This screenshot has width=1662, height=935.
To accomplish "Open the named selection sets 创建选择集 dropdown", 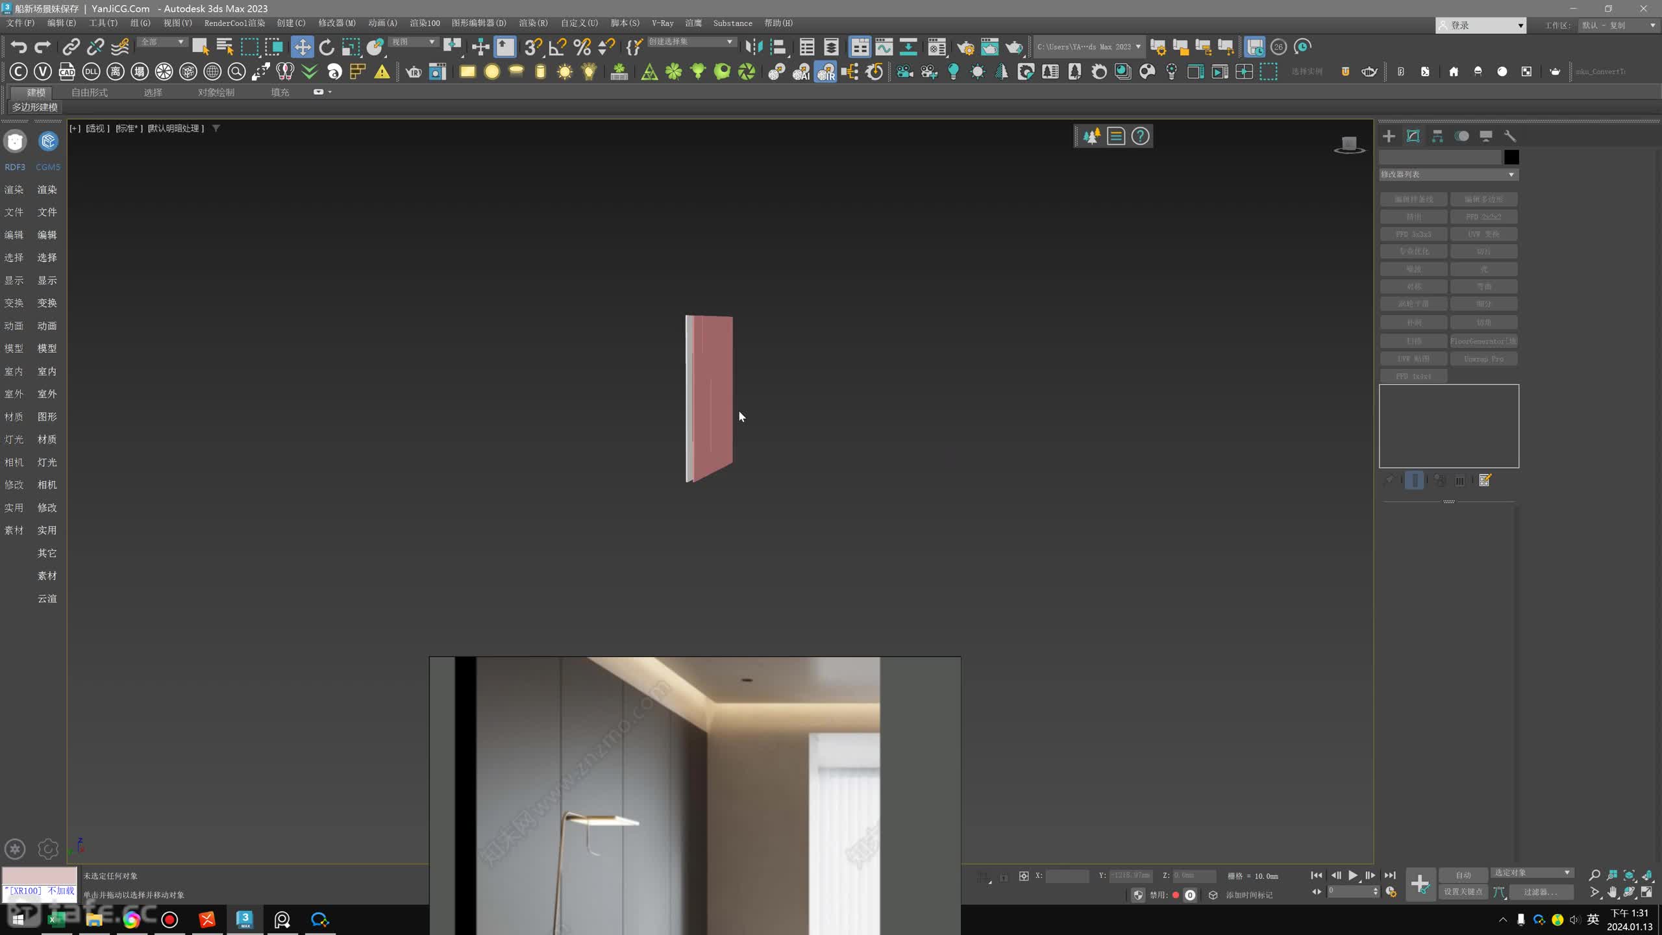I will click(691, 42).
